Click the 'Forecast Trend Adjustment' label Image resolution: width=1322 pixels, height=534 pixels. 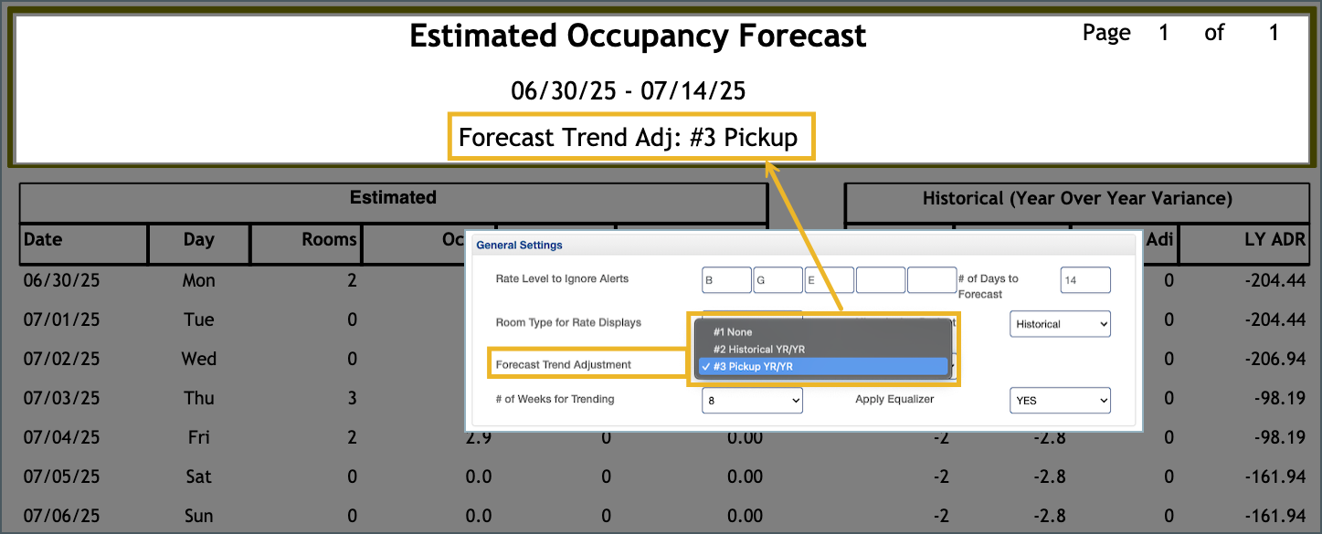pyautogui.click(x=563, y=364)
